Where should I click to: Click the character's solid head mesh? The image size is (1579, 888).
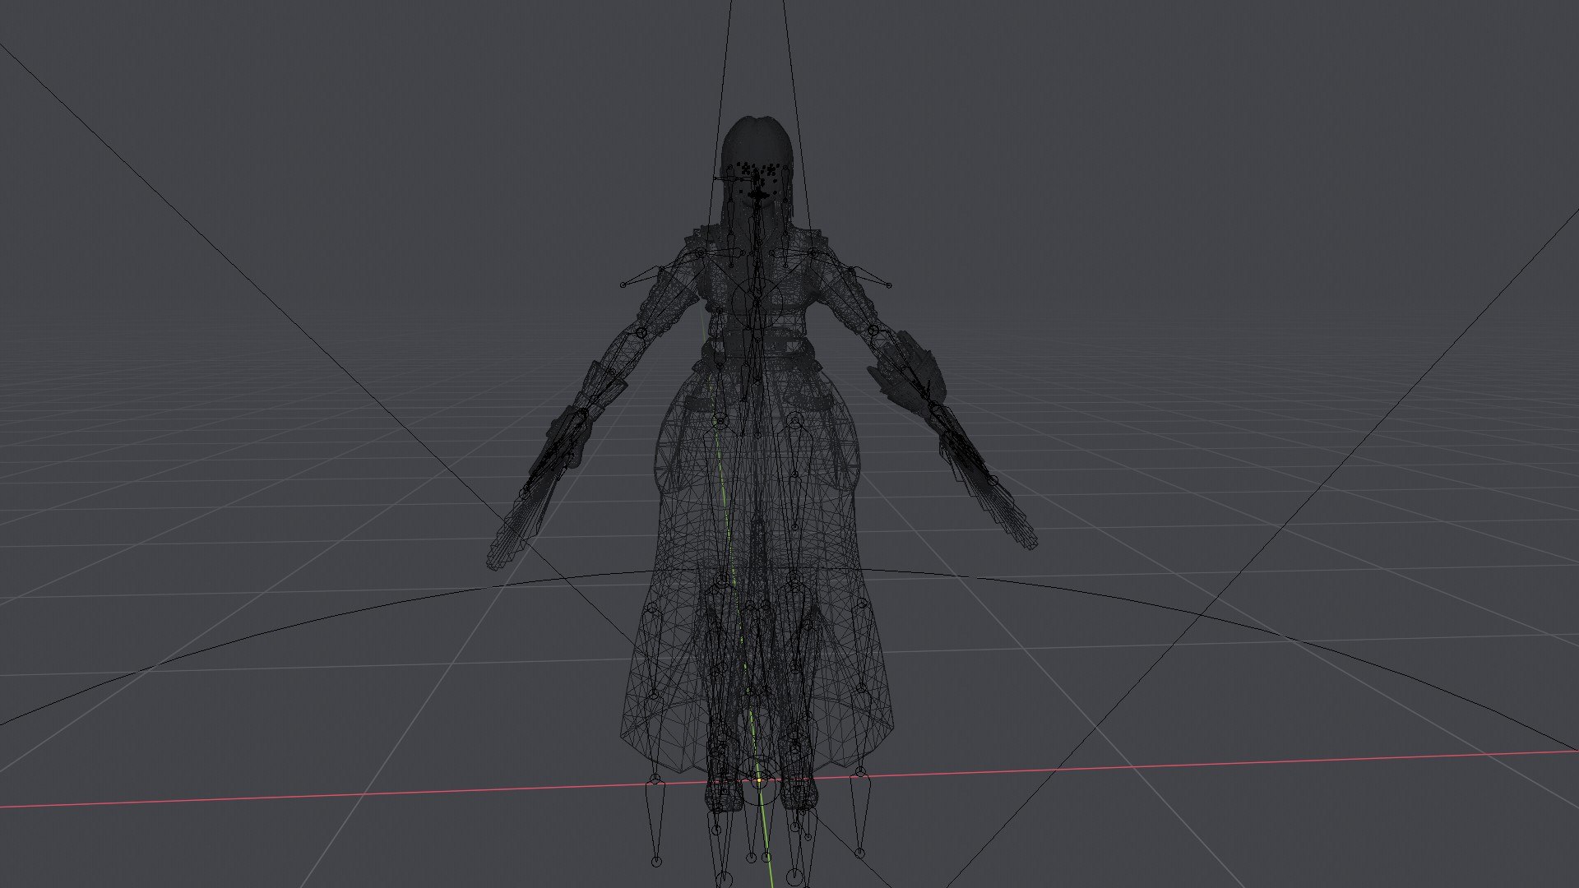click(755, 140)
